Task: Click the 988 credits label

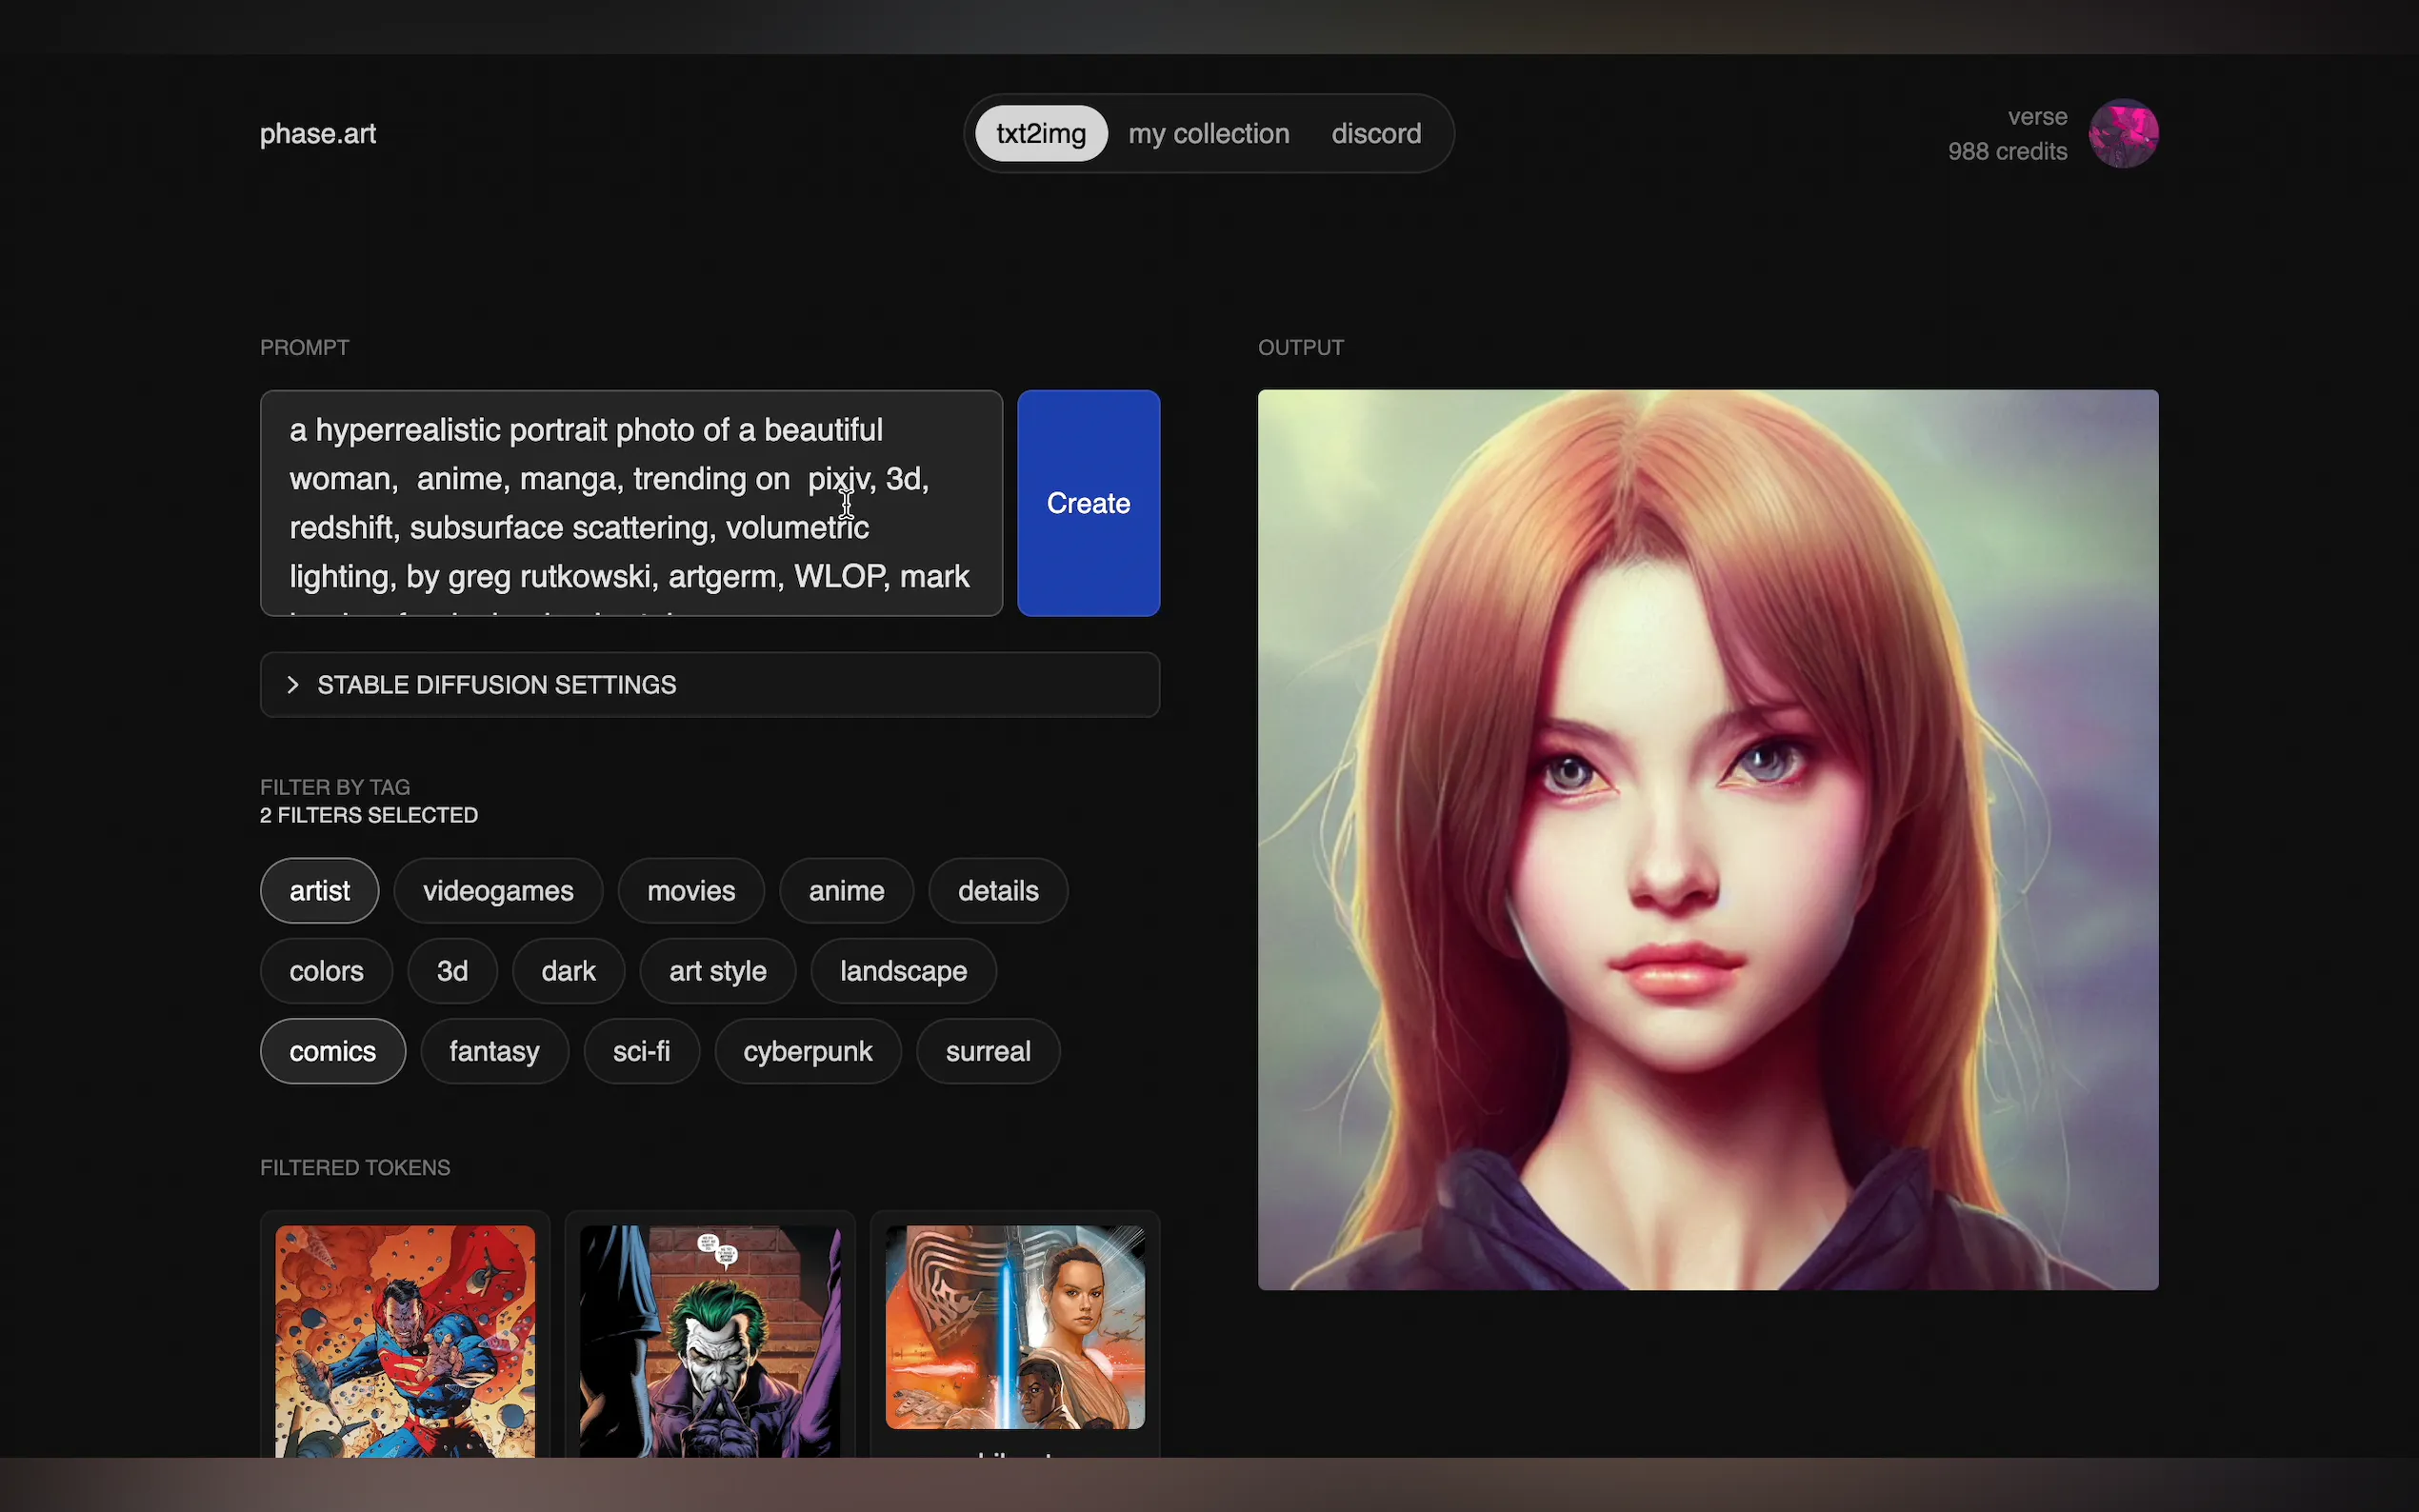Action: (x=2006, y=152)
